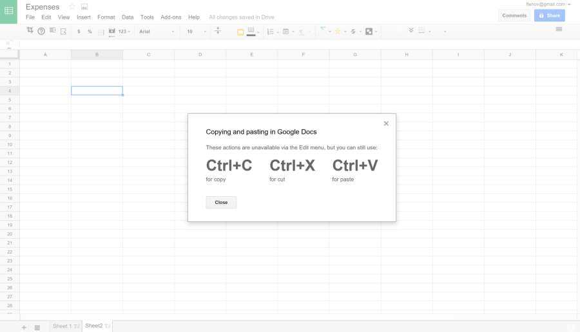Click the blue Share button
The image size is (580, 332).
click(x=549, y=15)
